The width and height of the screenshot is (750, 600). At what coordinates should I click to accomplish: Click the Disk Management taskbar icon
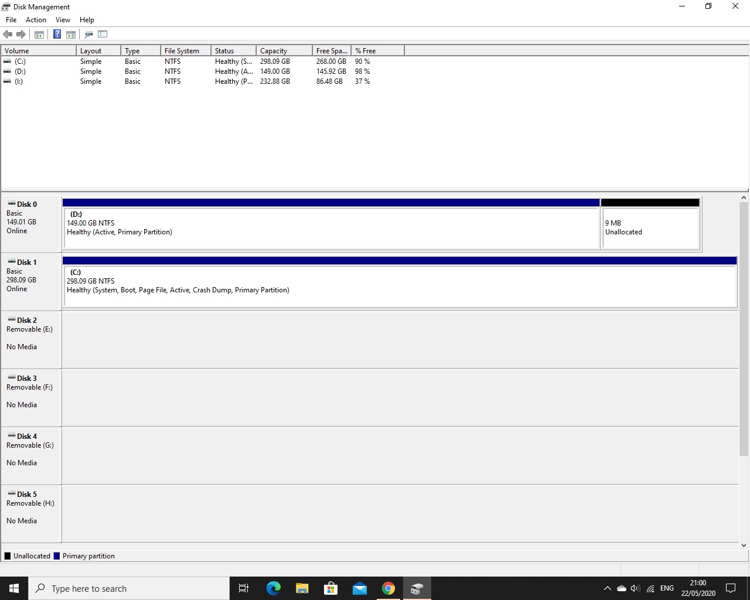pyautogui.click(x=417, y=588)
